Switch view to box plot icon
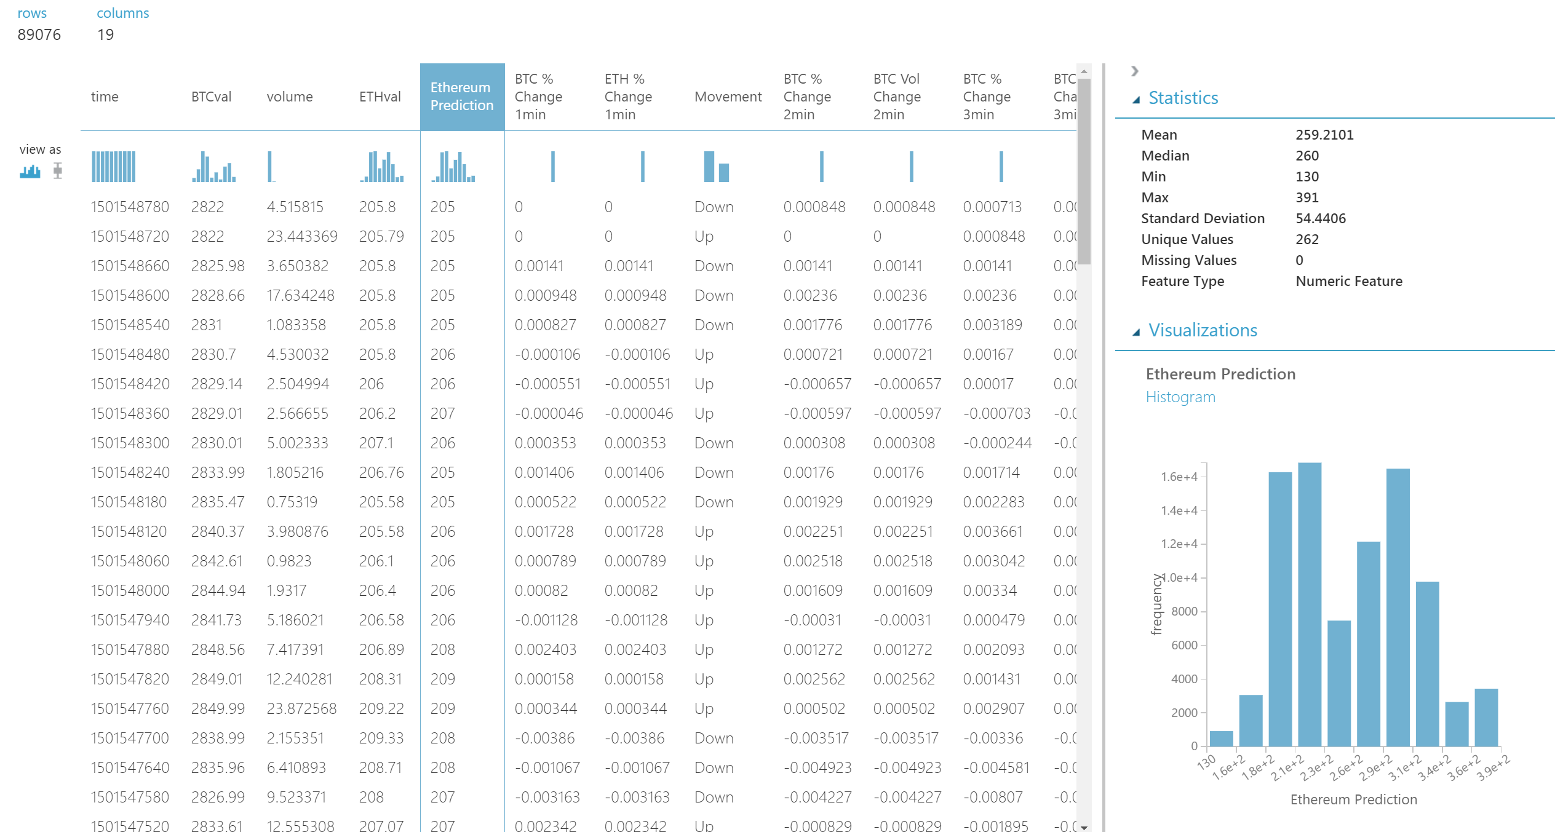Screen dimensions: 1555x832 click(x=58, y=171)
